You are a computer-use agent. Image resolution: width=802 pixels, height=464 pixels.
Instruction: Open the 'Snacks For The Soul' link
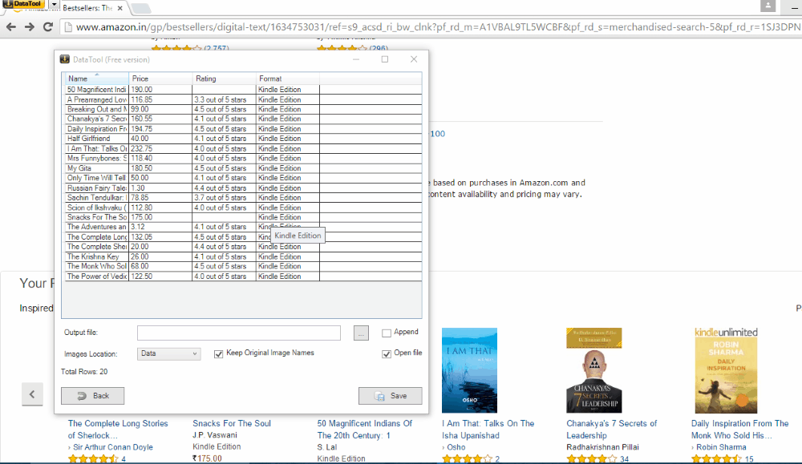(232, 423)
